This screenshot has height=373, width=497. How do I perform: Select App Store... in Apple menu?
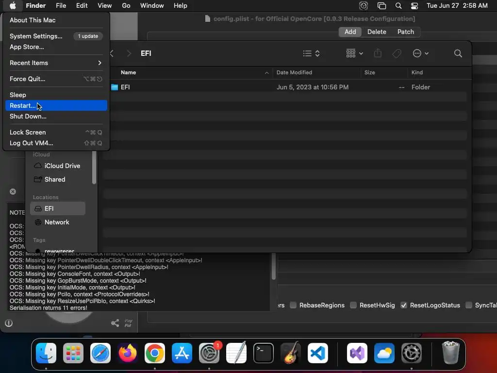point(56,47)
